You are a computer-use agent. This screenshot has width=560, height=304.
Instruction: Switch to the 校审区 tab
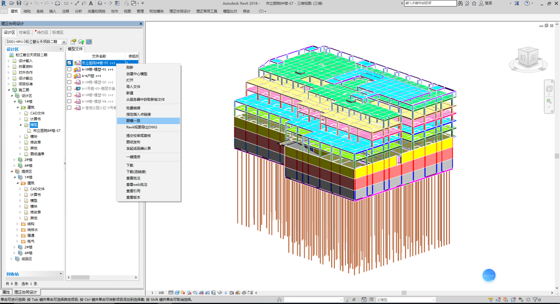[x=24, y=32]
